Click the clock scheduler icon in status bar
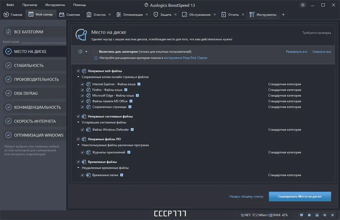This screenshot has width=340, height=220. [x=309, y=215]
